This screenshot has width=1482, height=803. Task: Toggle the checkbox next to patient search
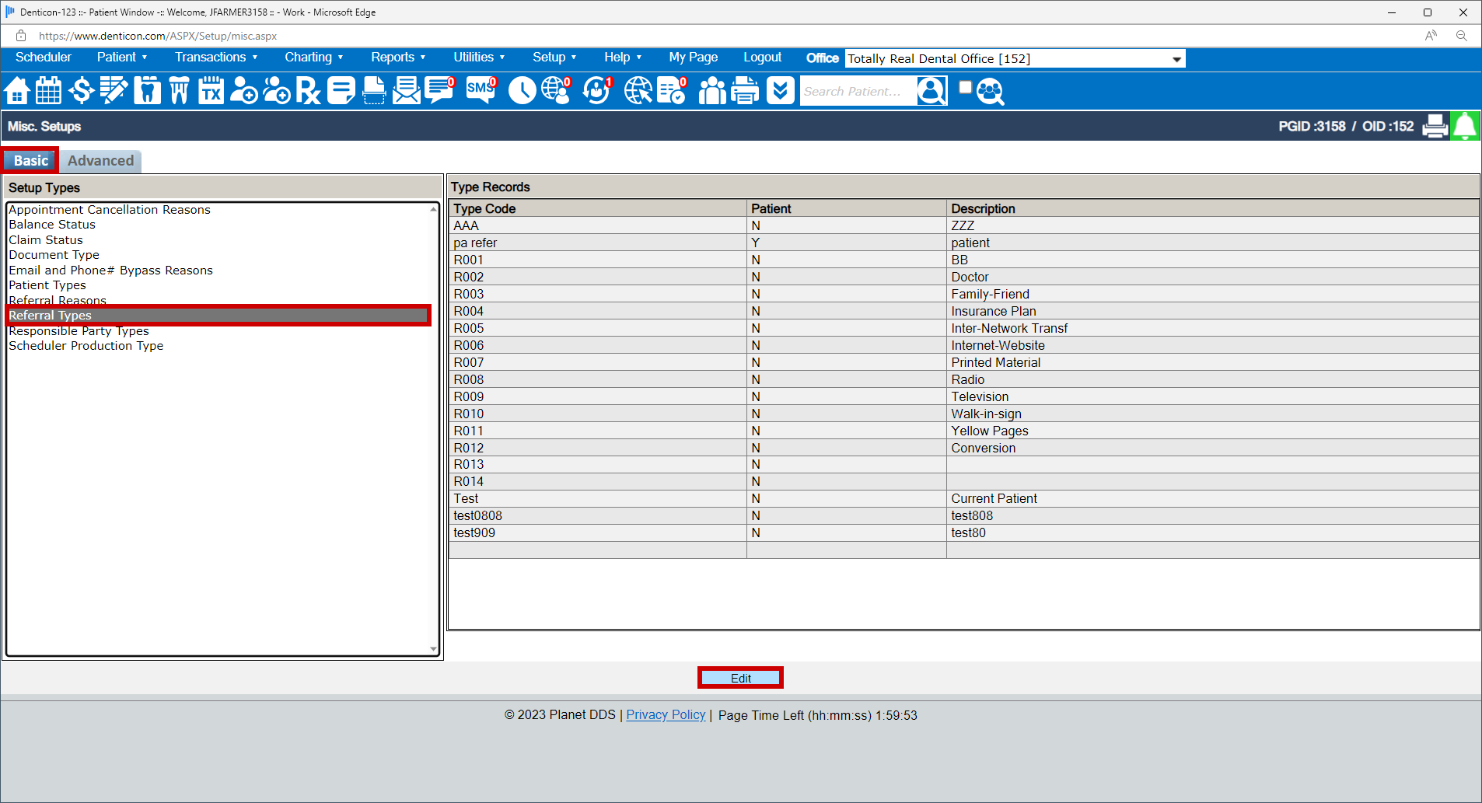pyautogui.click(x=964, y=88)
